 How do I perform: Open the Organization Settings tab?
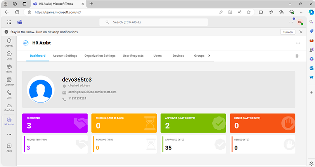tap(100, 56)
